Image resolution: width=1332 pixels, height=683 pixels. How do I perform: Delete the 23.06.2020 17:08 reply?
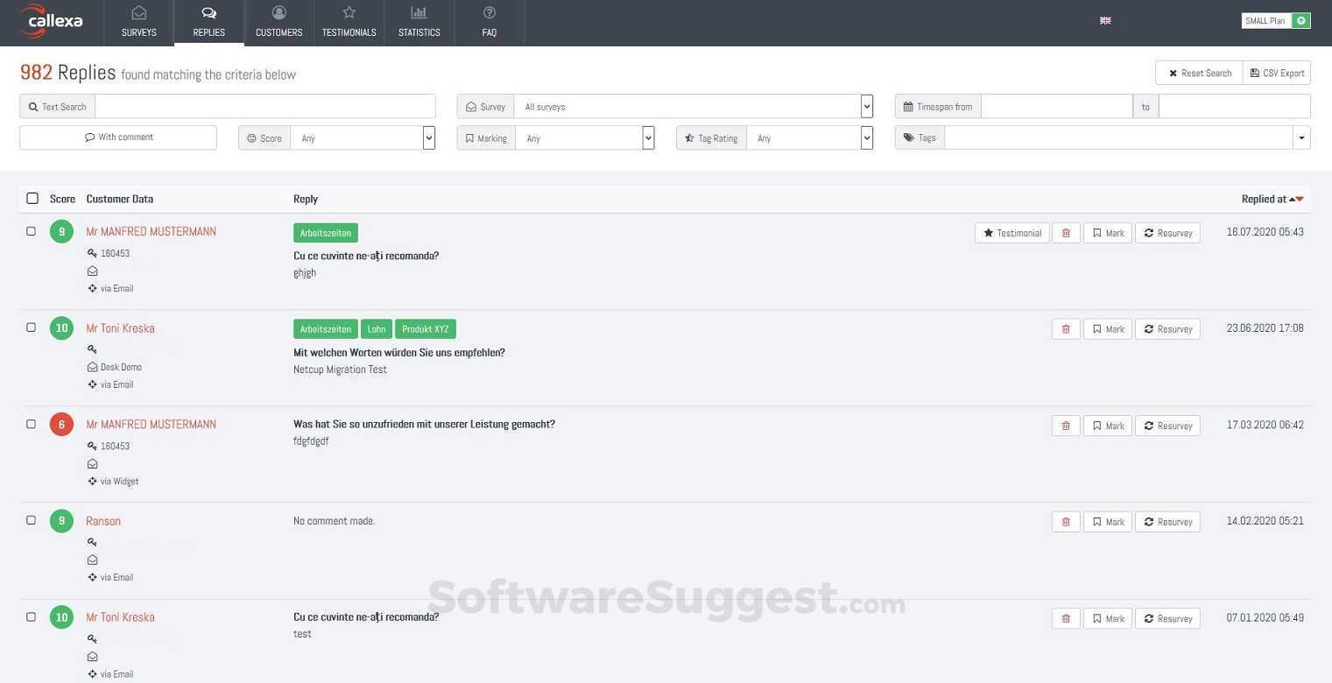(1066, 329)
